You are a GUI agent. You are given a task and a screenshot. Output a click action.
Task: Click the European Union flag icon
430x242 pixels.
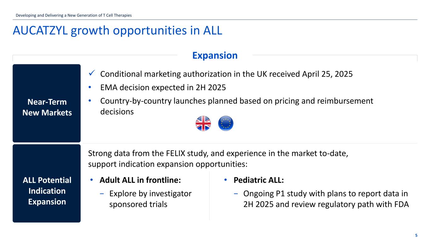tap(226, 123)
